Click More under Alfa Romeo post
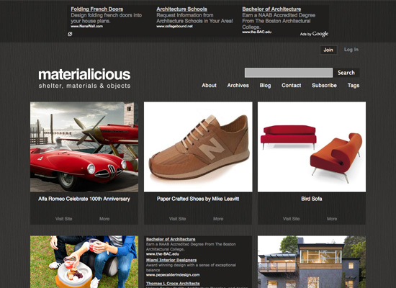This screenshot has width=396, height=288. [x=104, y=219]
